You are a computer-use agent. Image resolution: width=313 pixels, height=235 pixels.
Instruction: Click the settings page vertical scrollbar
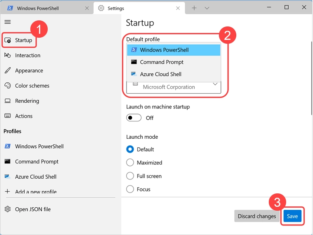click(x=310, y=87)
